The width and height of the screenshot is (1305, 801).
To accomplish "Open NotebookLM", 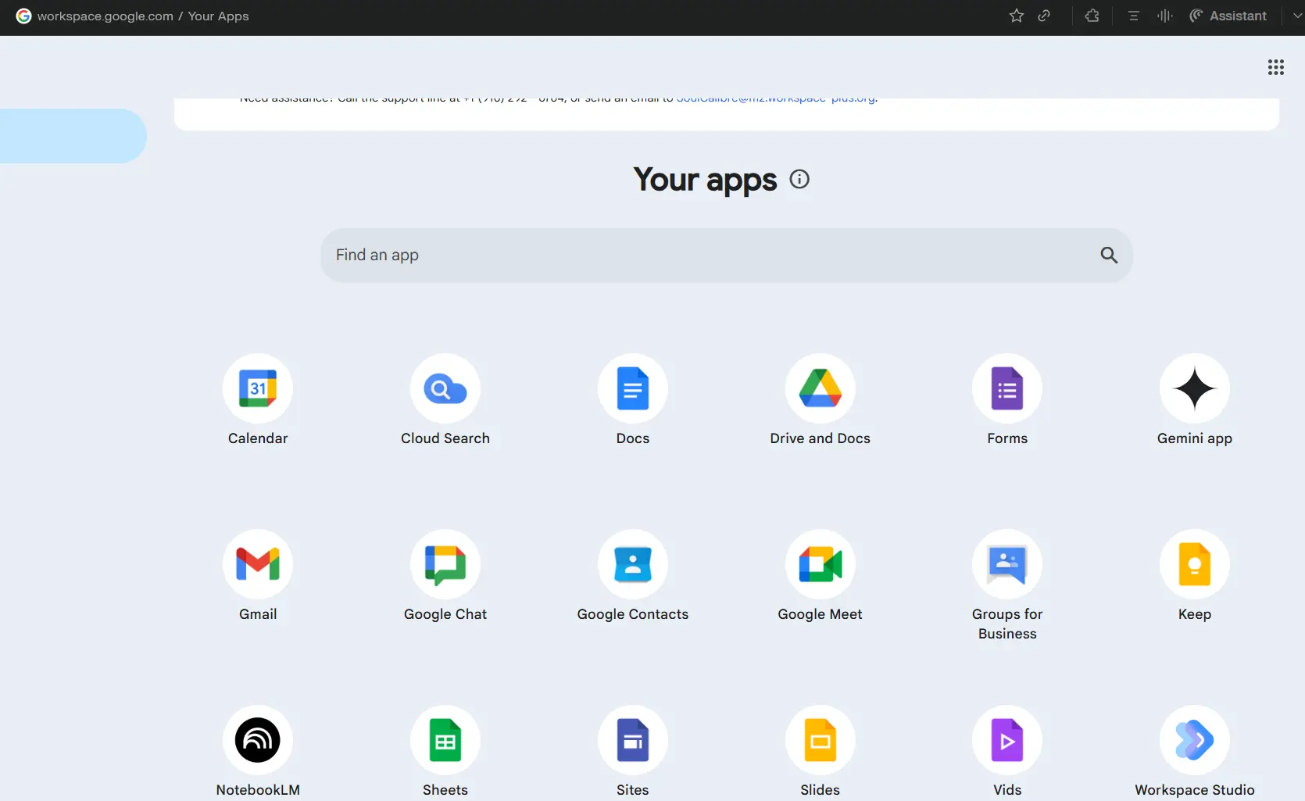I will point(258,740).
